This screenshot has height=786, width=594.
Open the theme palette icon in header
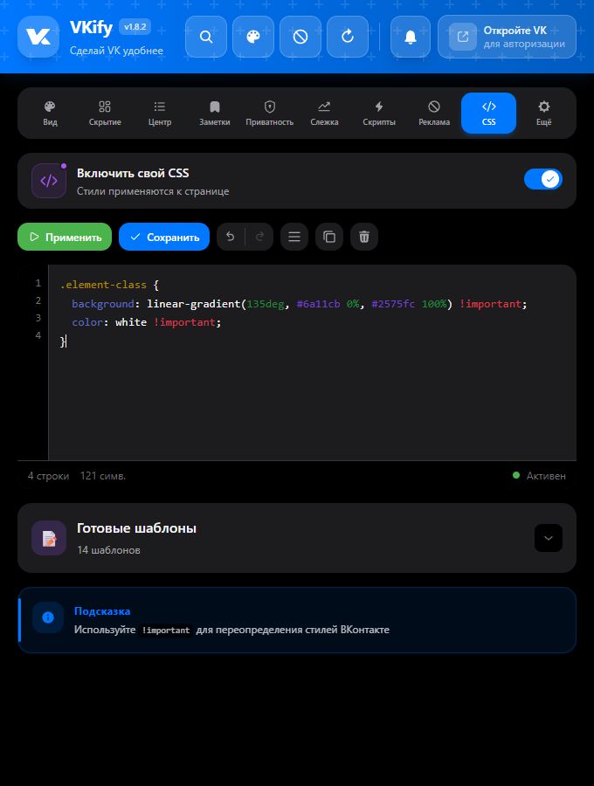[253, 37]
